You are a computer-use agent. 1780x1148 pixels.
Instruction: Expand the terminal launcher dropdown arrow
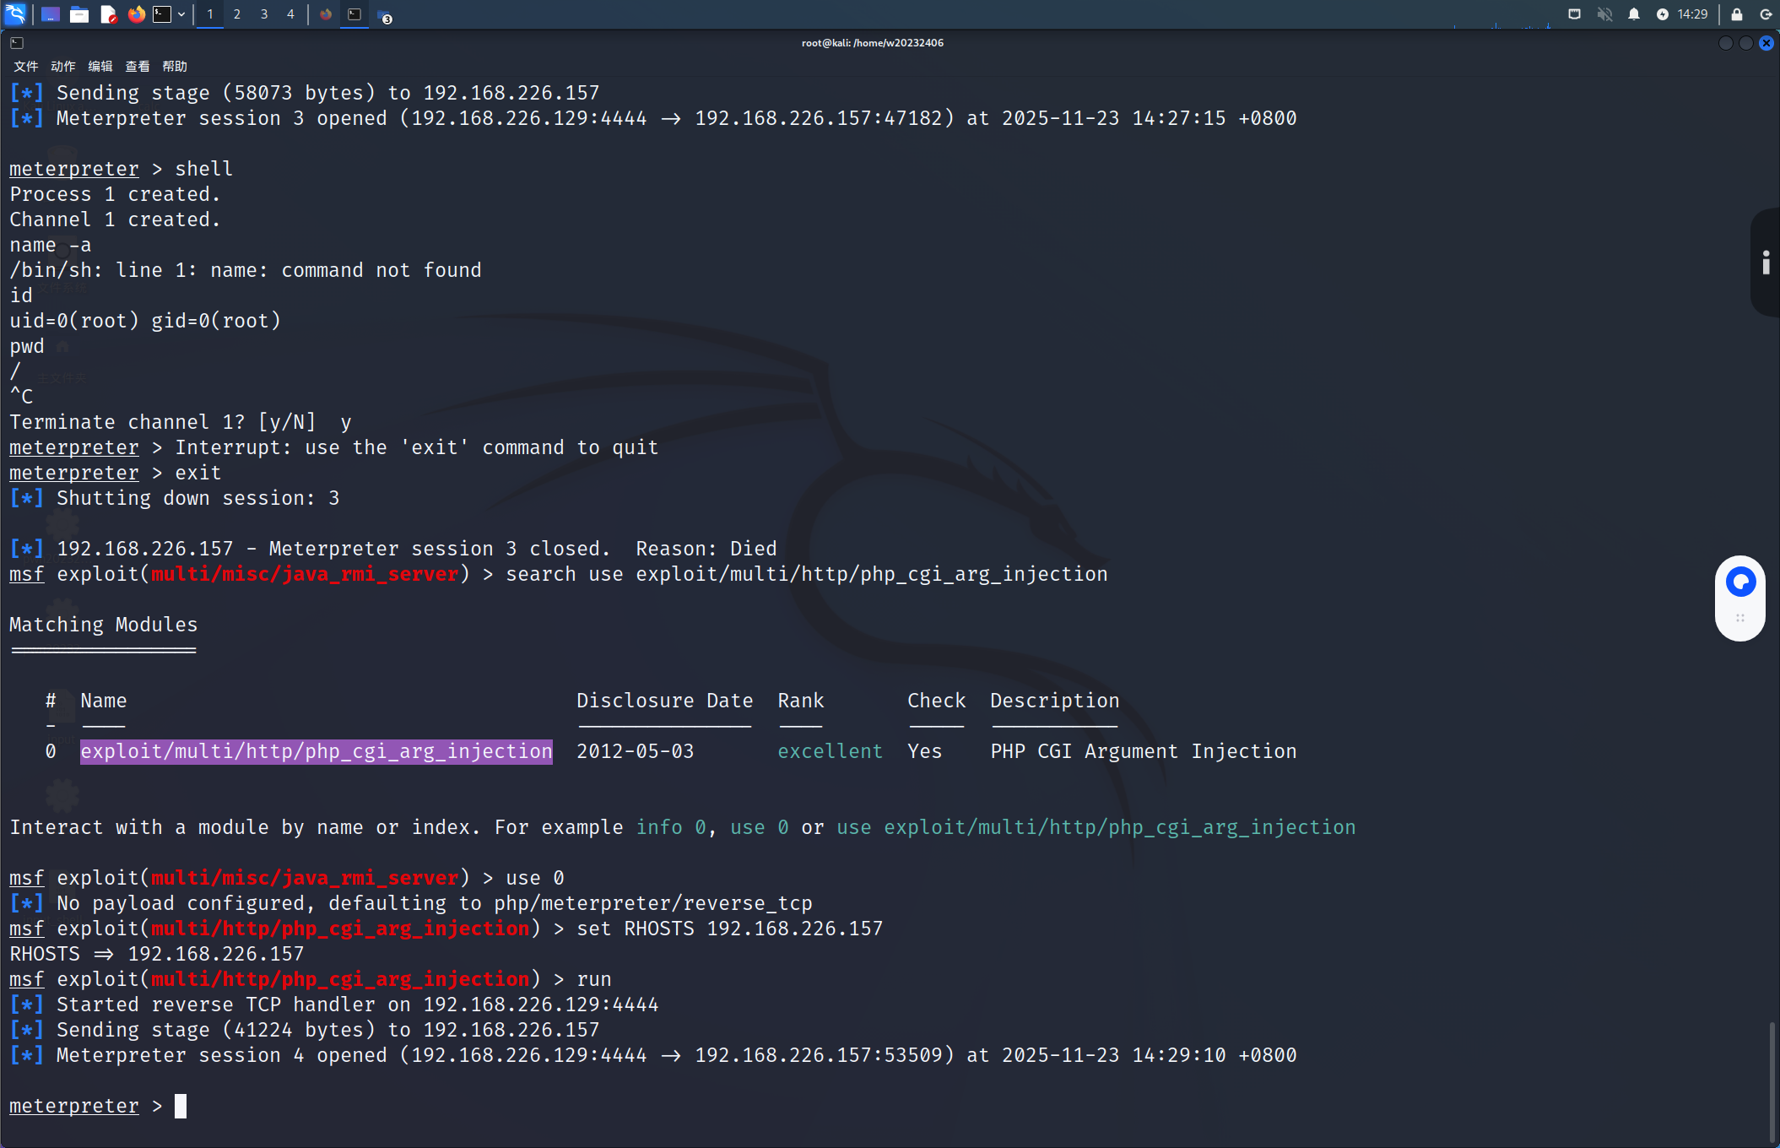pyautogui.click(x=181, y=14)
